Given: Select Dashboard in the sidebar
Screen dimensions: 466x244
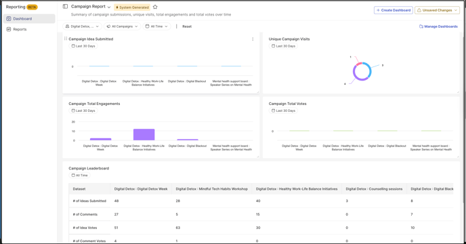Looking at the screenshot, I should coord(29,19).
